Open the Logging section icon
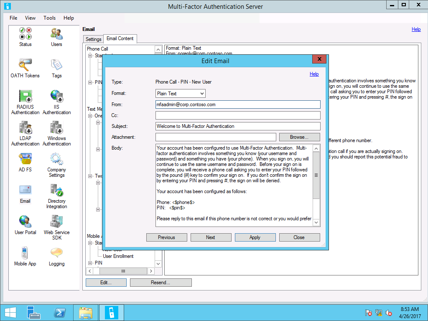 [x=56, y=253]
